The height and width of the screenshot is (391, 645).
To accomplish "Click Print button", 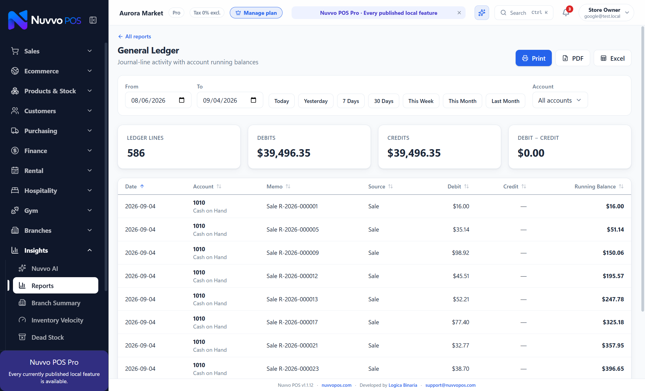I will [x=533, y=58].
